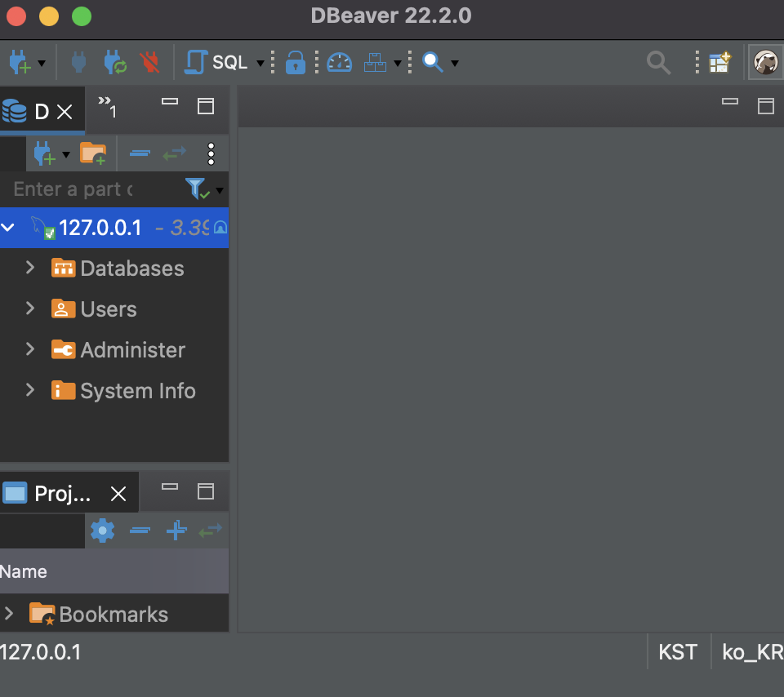Click Collapse All icon in navigator
Viewport: 784px width, 697px height.
[140, 153]
